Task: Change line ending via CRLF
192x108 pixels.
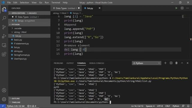Action: 167,106
